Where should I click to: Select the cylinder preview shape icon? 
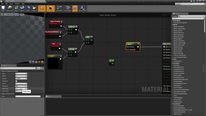30,62
